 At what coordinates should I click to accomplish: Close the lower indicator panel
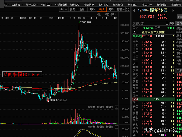117,127
